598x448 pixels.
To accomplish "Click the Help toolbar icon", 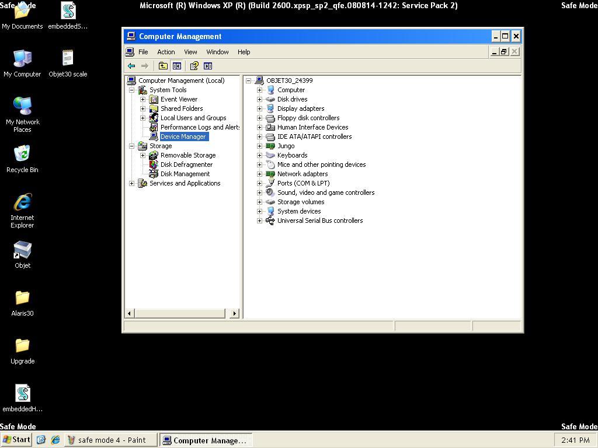I will (194, 66).
